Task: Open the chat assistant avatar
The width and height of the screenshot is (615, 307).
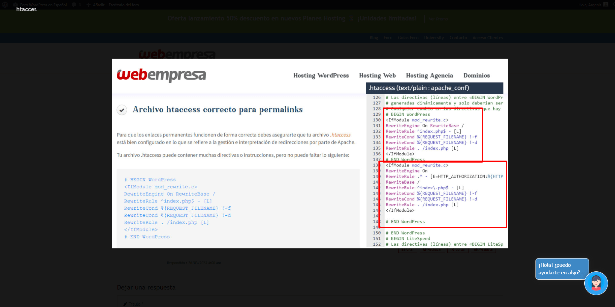Action: [x=596, y=283]
